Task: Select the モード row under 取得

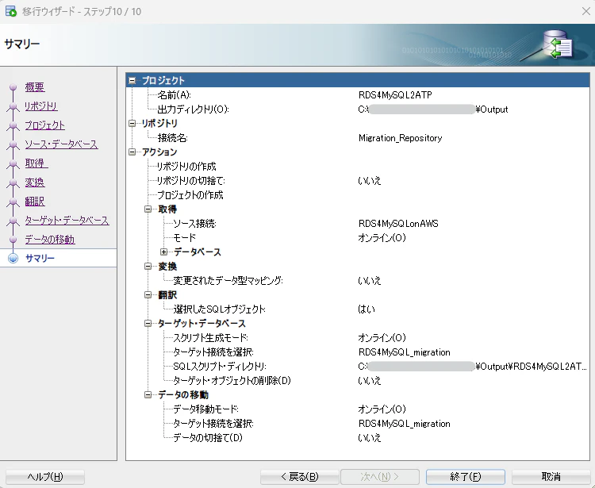Action: pos(358,238)
